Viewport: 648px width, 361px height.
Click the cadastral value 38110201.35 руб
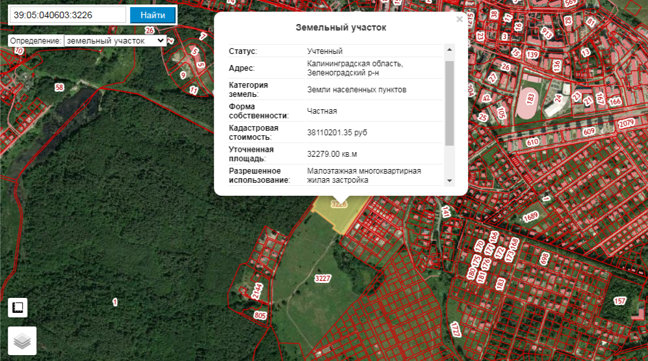point(337,132)
